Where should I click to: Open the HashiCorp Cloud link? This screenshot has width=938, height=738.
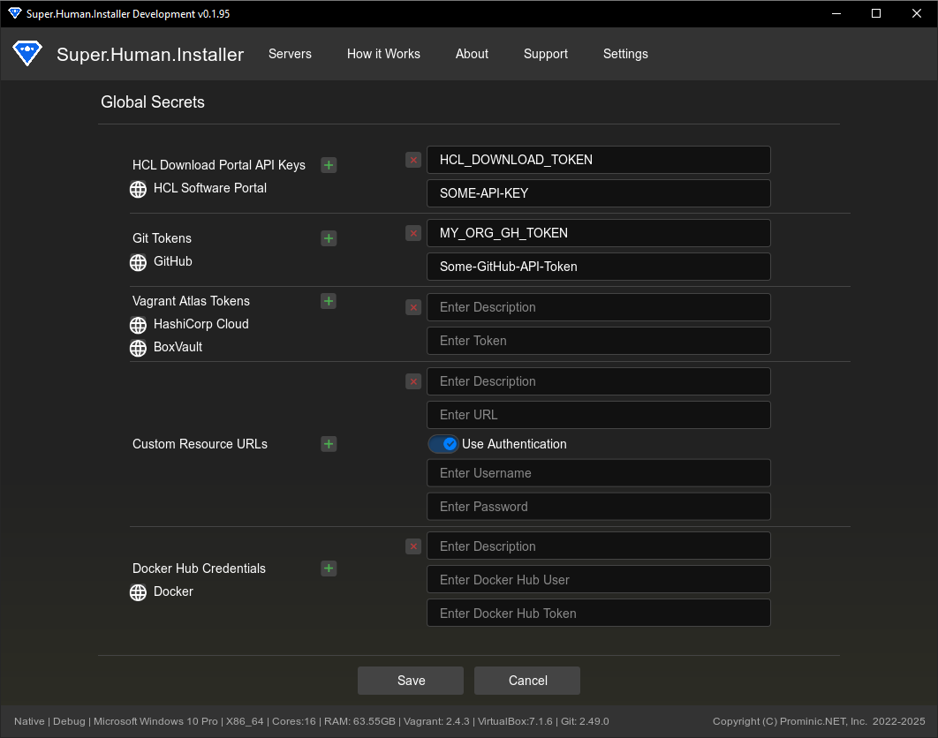200,324
